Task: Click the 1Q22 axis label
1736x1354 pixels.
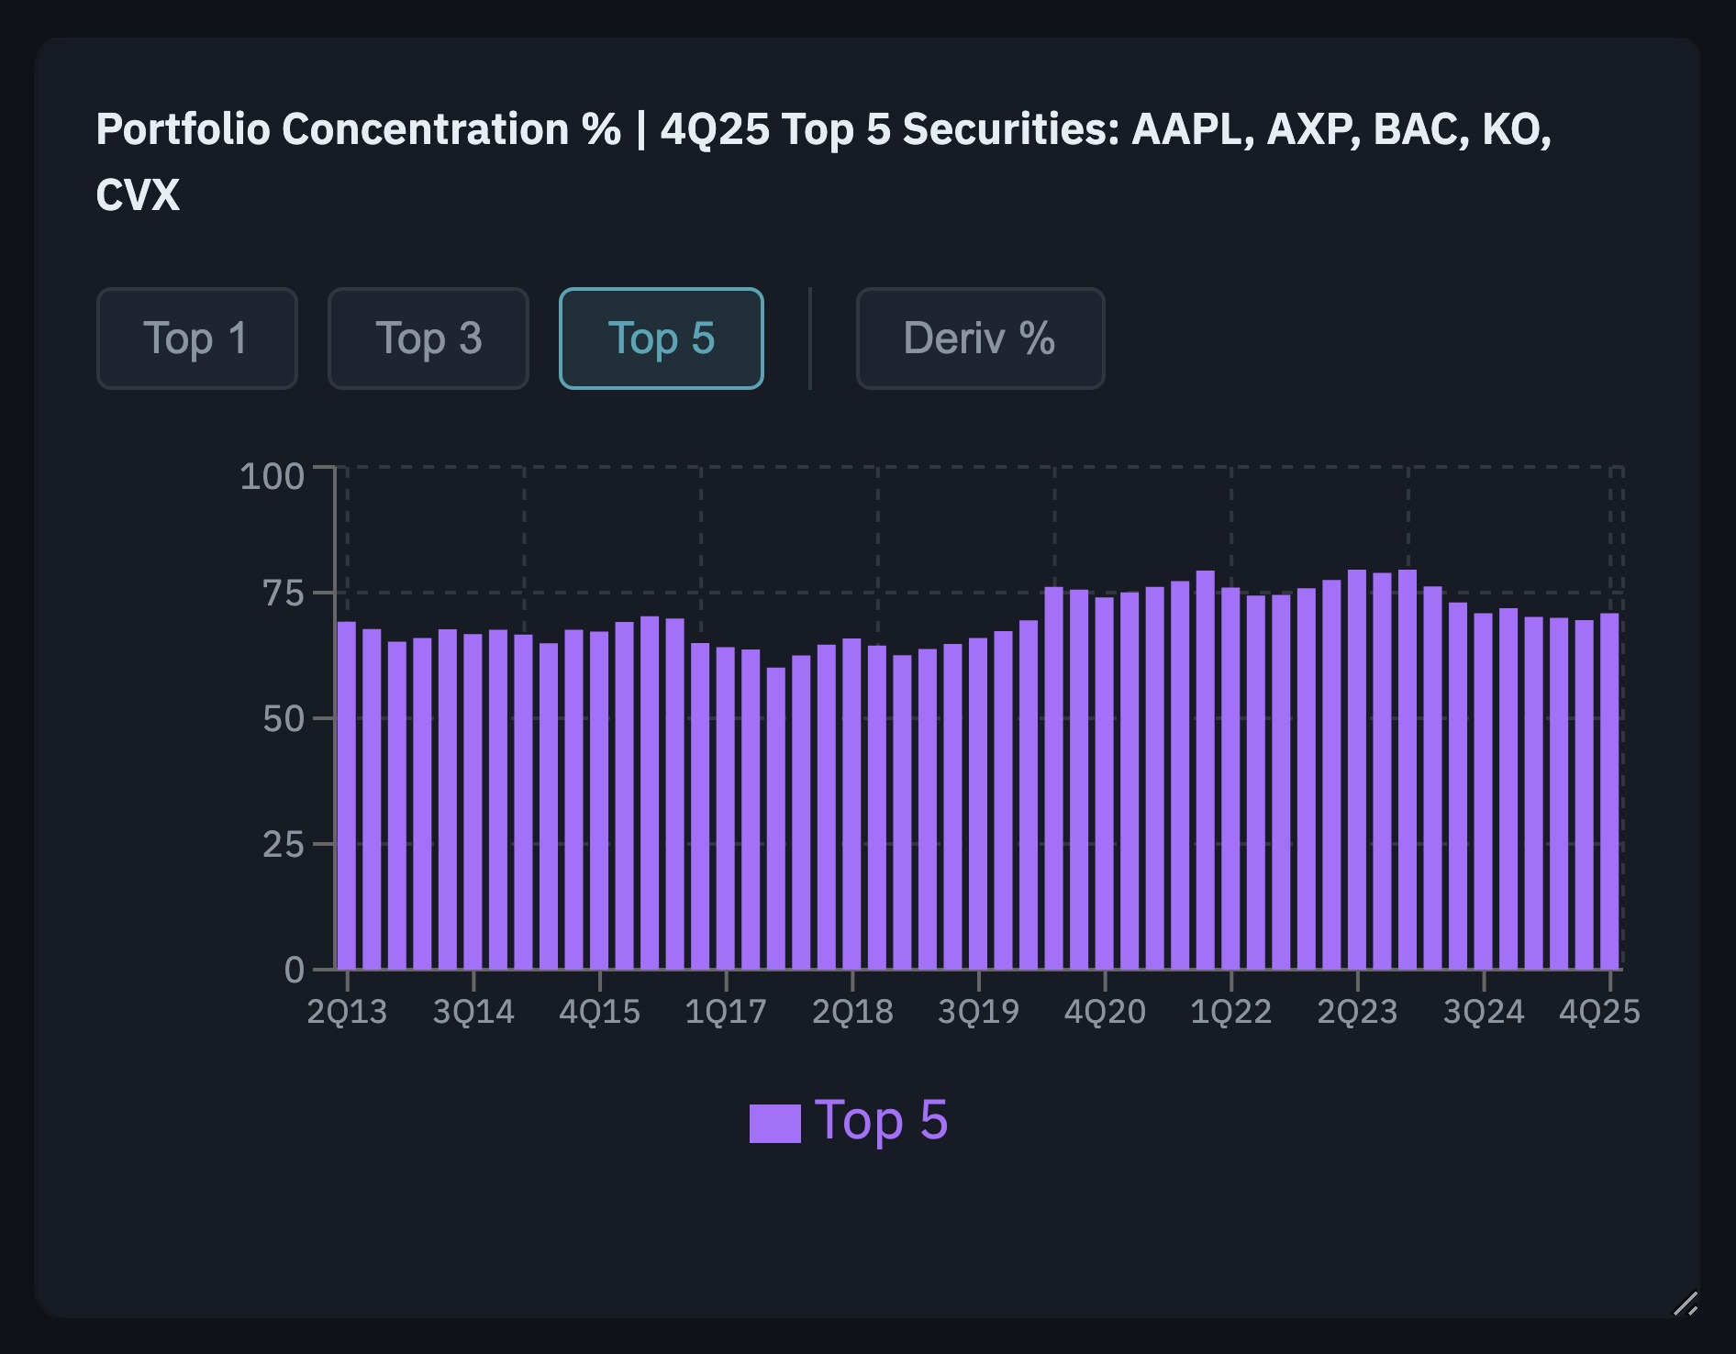Action: [1231, 1012]
